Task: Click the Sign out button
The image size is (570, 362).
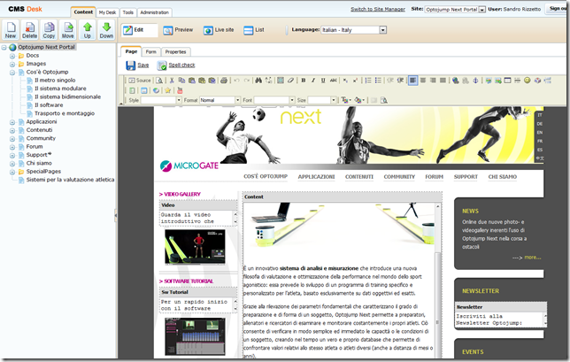Action: 558,9
